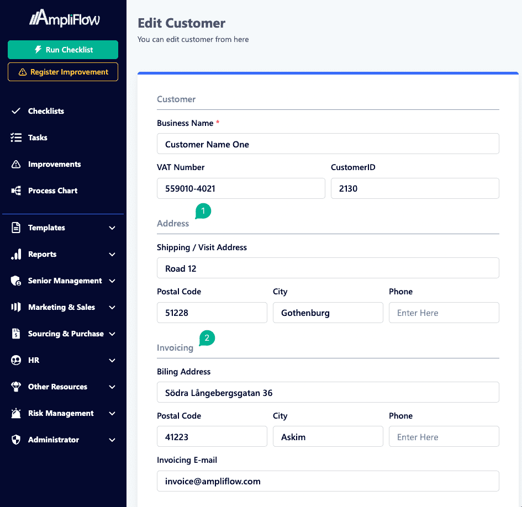
Task: Click the Risk Management alarm icon
Action: 16,413
